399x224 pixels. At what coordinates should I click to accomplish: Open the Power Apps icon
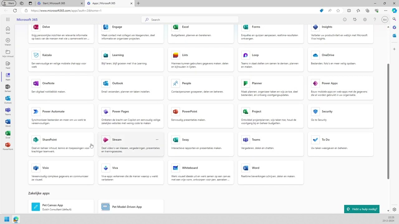(315, 83)
